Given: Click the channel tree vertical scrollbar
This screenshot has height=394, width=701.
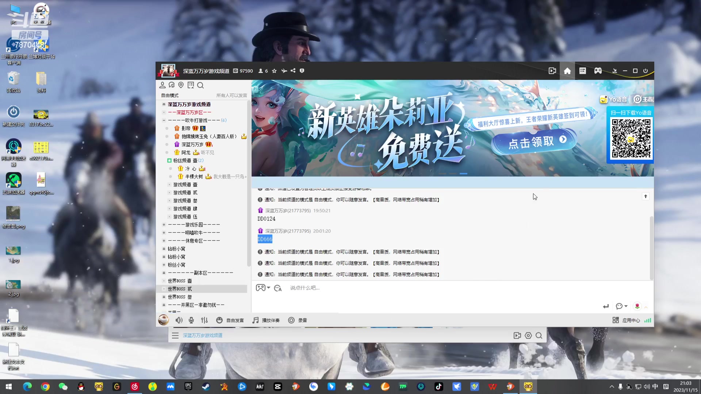Looking at the screenshot, I should [x=249, y=184].
